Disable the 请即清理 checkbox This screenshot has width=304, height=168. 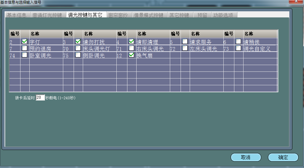[x=132, y=41]
